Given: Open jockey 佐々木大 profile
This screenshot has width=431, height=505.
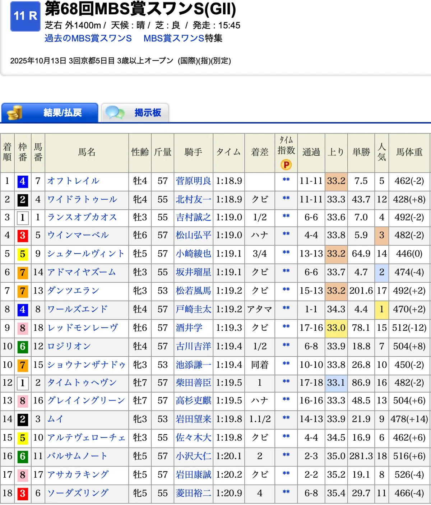Looking at the screenshot, I should coord(194,438).
